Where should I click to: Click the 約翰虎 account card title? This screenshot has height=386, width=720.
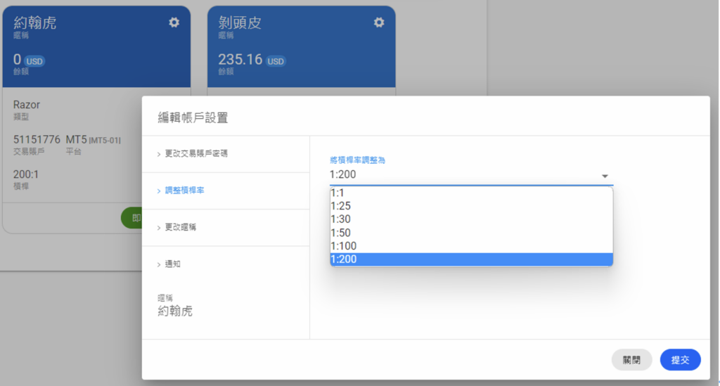click(35, 22)
